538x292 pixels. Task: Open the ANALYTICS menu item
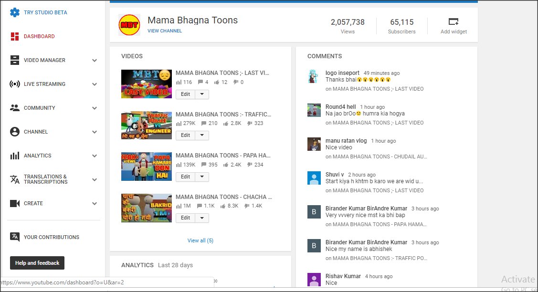(37, 156)
